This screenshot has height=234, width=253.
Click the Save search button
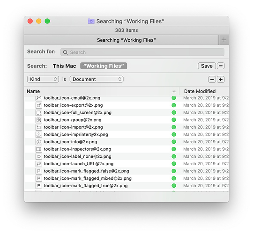coord(207,66)
